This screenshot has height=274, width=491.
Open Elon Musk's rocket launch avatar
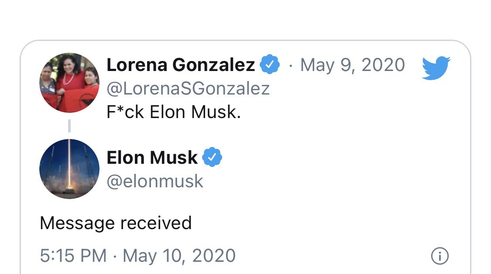coord(69,169)
